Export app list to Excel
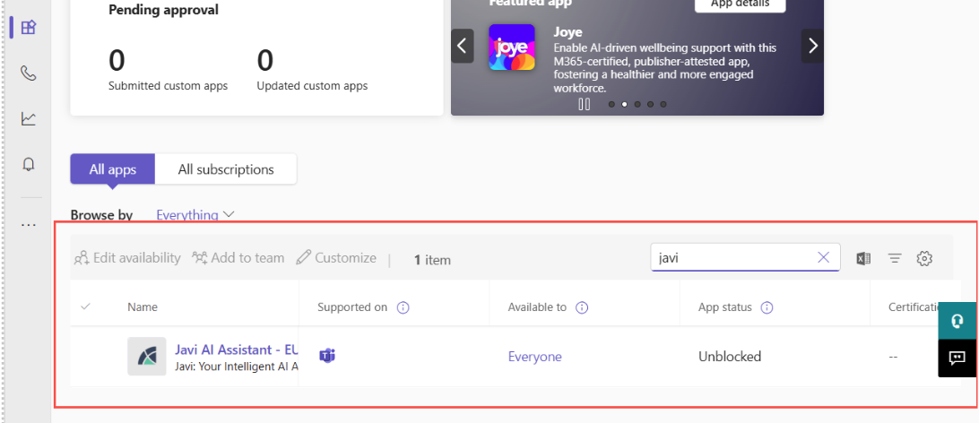This screenshot has width=979, height=423. coord(863,258)
